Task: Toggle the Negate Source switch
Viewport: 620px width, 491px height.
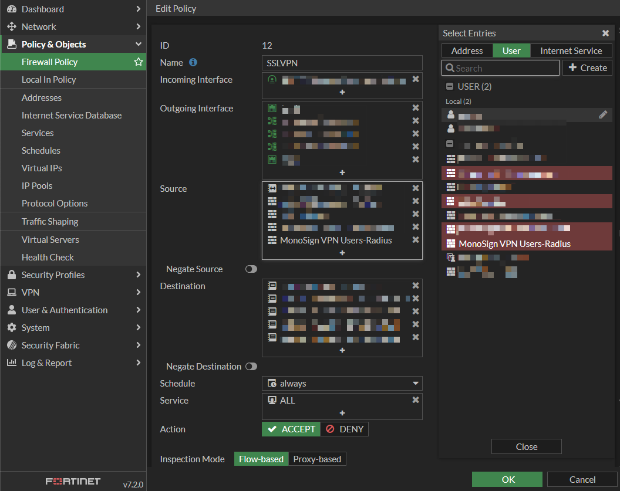Action: point(251,269)
